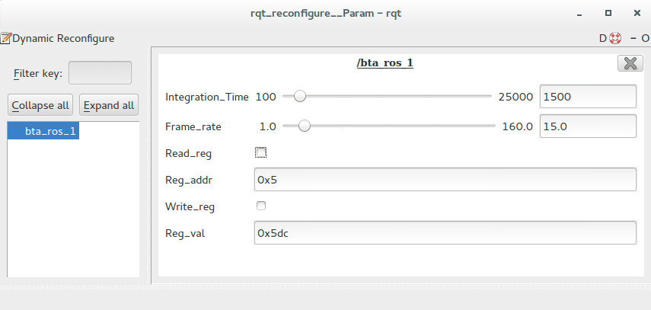The width and height of the screenshot is (651, 310).
Task: Click the dash button in plugin header
Action: click(x=633, y=38)
